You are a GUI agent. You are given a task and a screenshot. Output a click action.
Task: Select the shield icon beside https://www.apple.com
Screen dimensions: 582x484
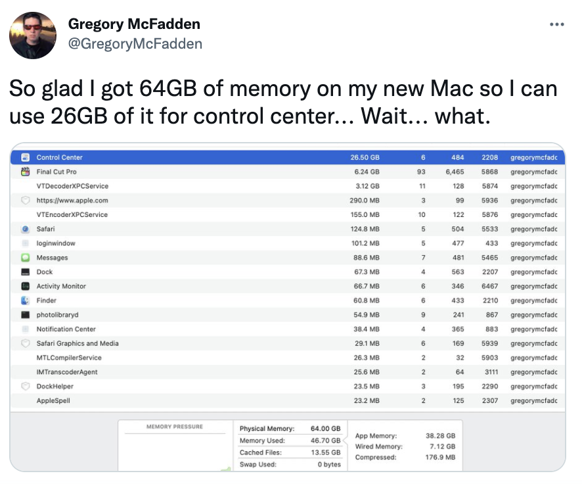pos(26,201)
